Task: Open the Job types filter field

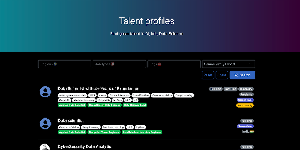Action: point(119,64)
